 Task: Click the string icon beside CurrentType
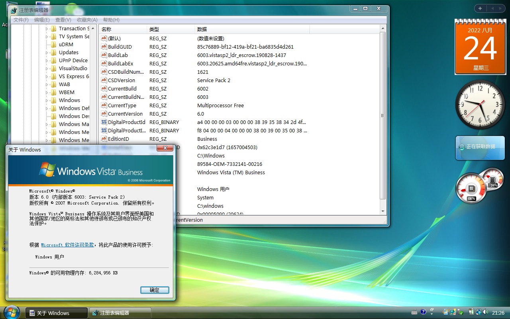(x=104, y=105)
